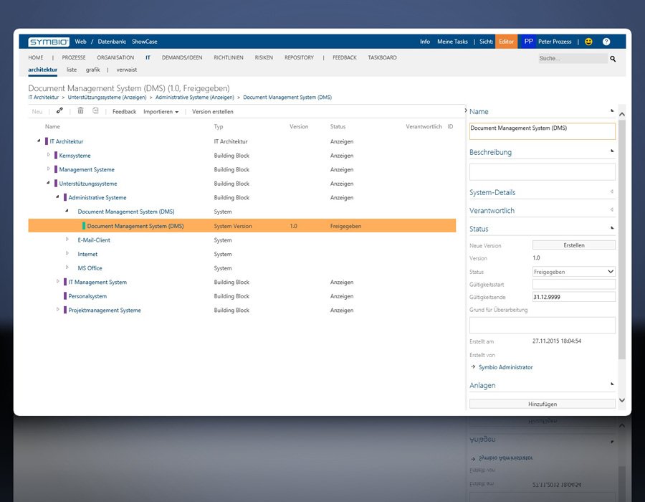Click the Peter Prozess user name

pyautogui.click(x=555, y=42)
